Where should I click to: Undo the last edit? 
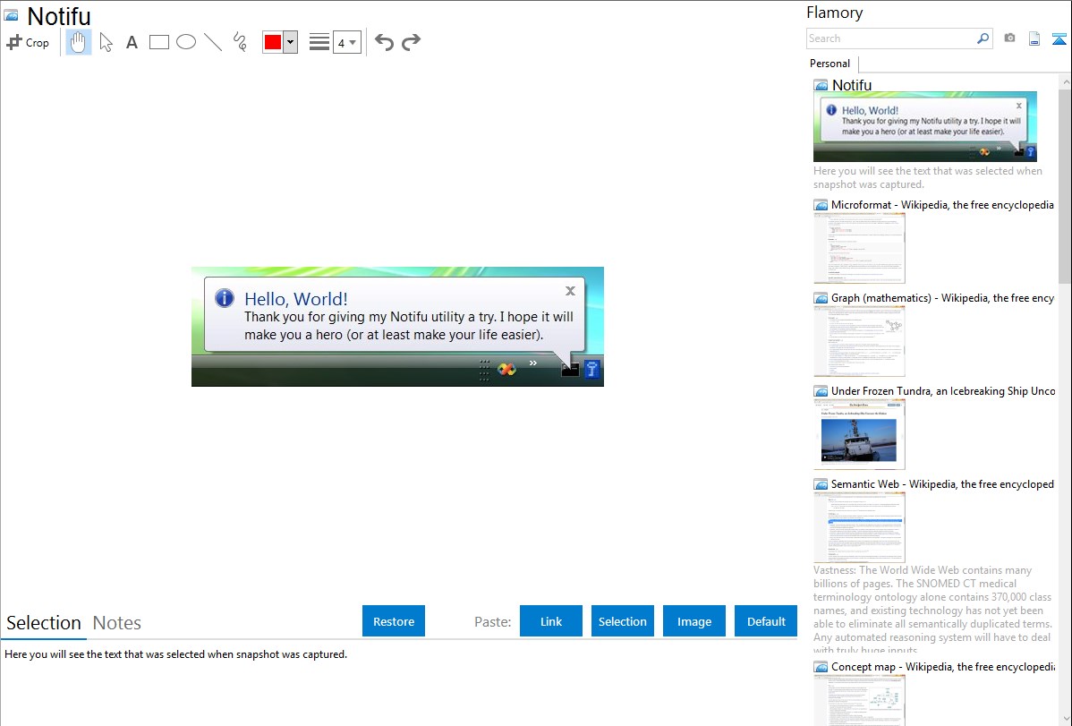point(384,42)
